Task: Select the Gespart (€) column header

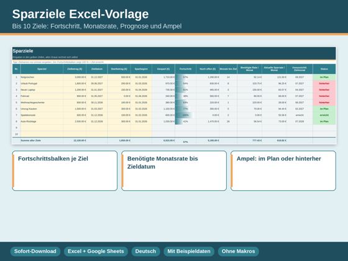Action: point(163,69)
